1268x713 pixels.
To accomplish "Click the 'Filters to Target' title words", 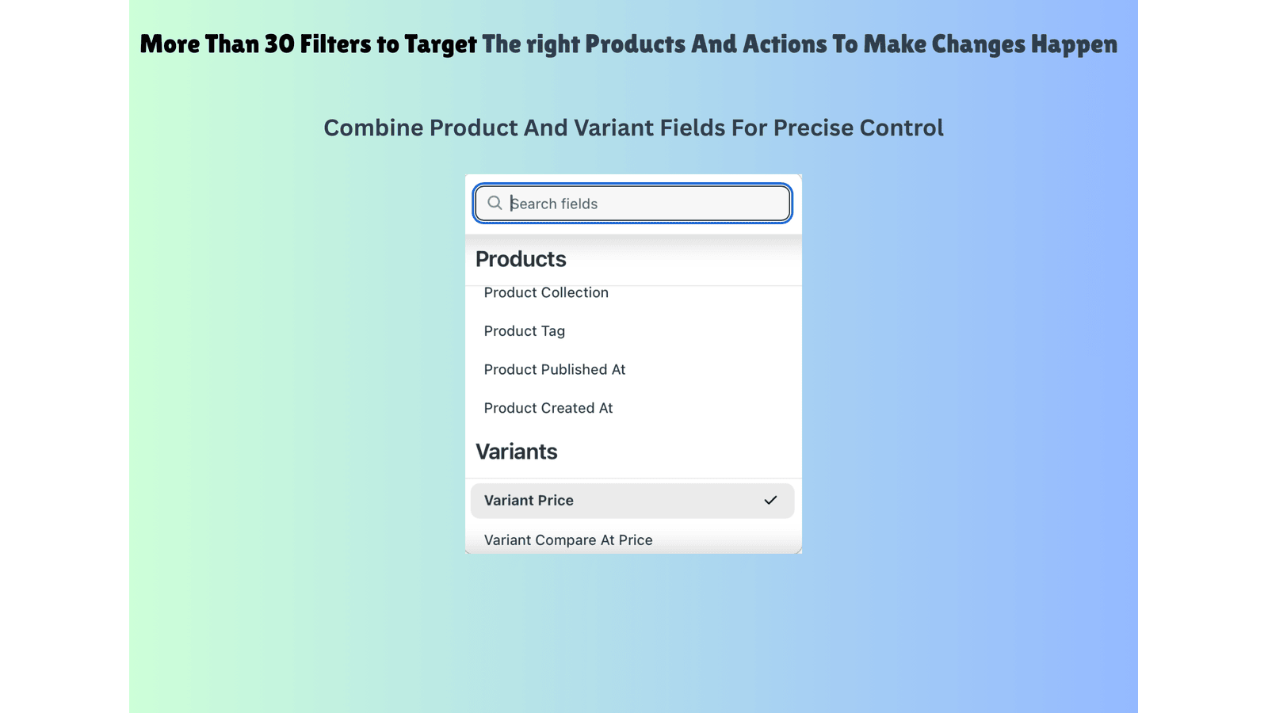I will tap(388, 44).
